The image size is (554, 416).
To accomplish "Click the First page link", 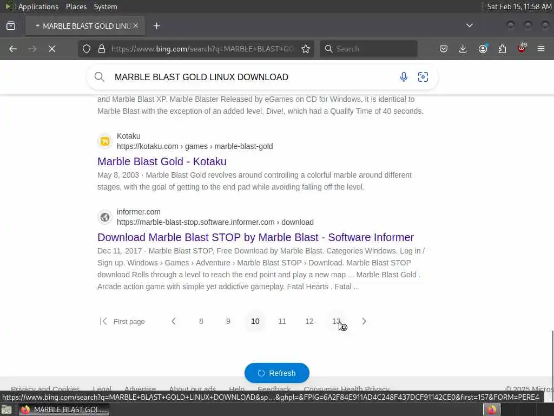I will pos(129,322).
